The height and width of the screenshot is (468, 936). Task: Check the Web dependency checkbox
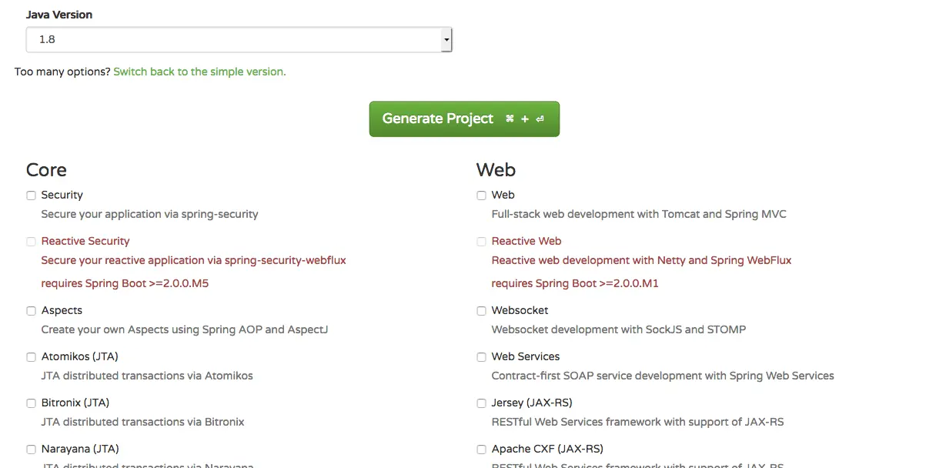482,196
